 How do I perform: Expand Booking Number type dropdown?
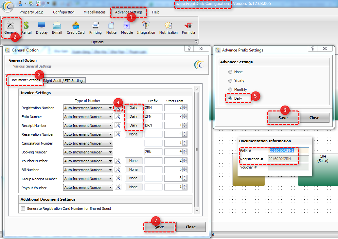coord(110,152)
